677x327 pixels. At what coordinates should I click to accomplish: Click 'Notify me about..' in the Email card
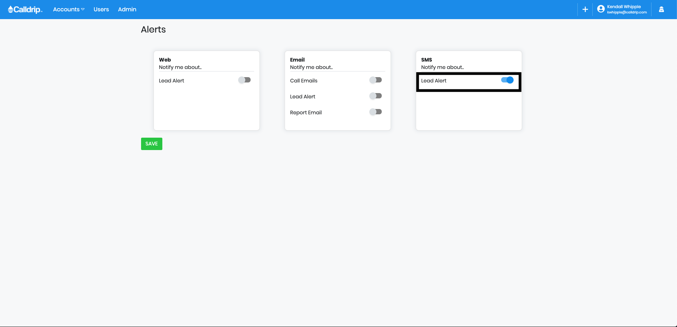tap(311, 67)
